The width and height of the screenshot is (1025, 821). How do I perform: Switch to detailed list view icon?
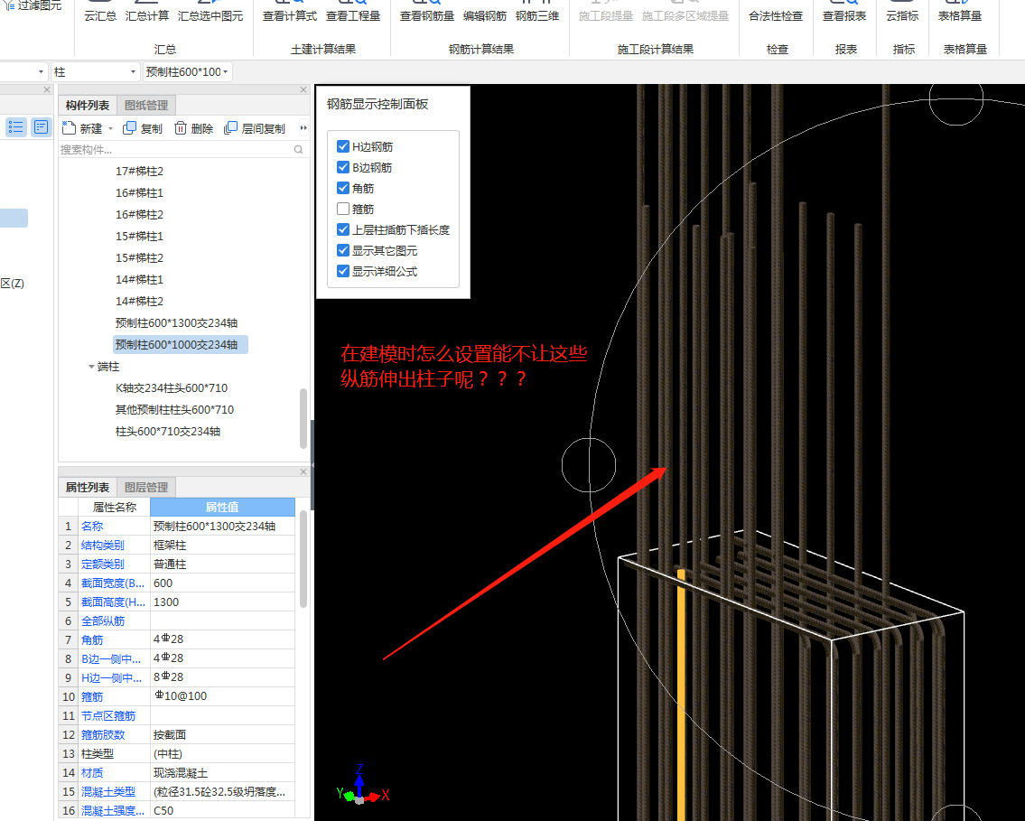(42, 126)
